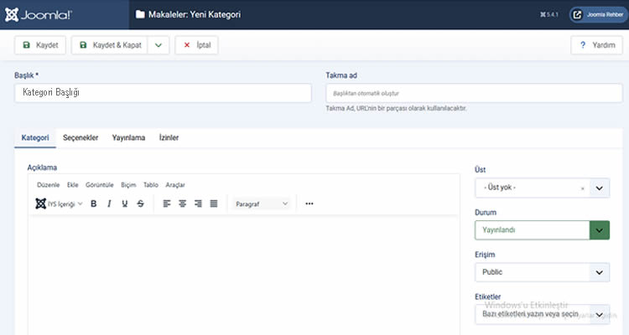Open the Düzenle editor menu
The image size is (629, 335).
click(x=49, y=184)
